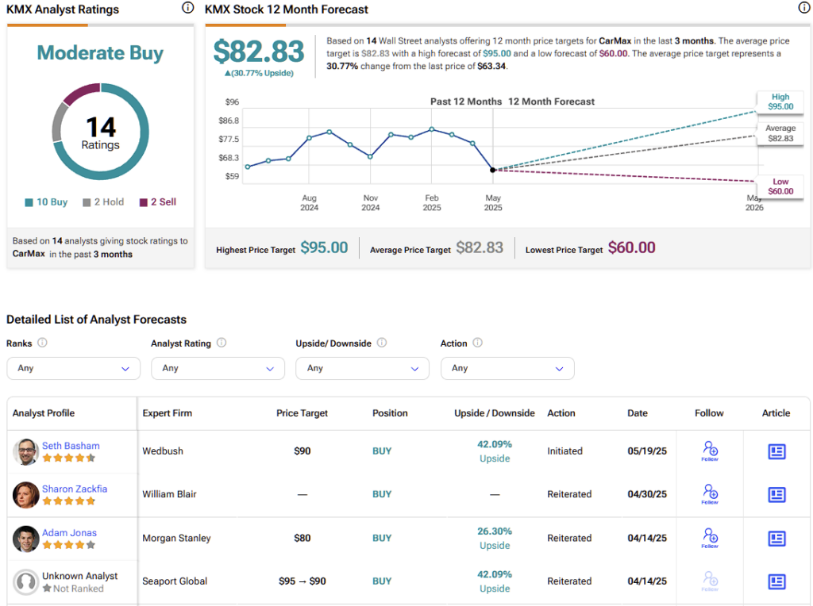813x606 pixels.
Task: Click the Article column header
Action: [776, 412]
